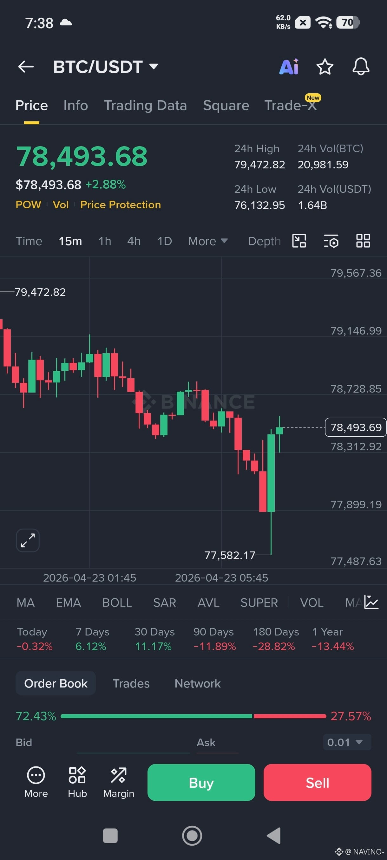
Task: Tap the current price label 78,493.69
Action: tap(356, 427)
